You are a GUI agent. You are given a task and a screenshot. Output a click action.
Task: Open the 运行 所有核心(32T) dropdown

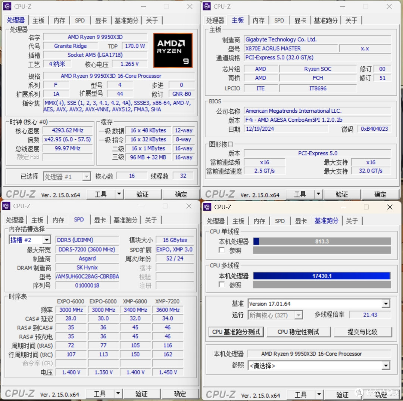coord(298,315)
